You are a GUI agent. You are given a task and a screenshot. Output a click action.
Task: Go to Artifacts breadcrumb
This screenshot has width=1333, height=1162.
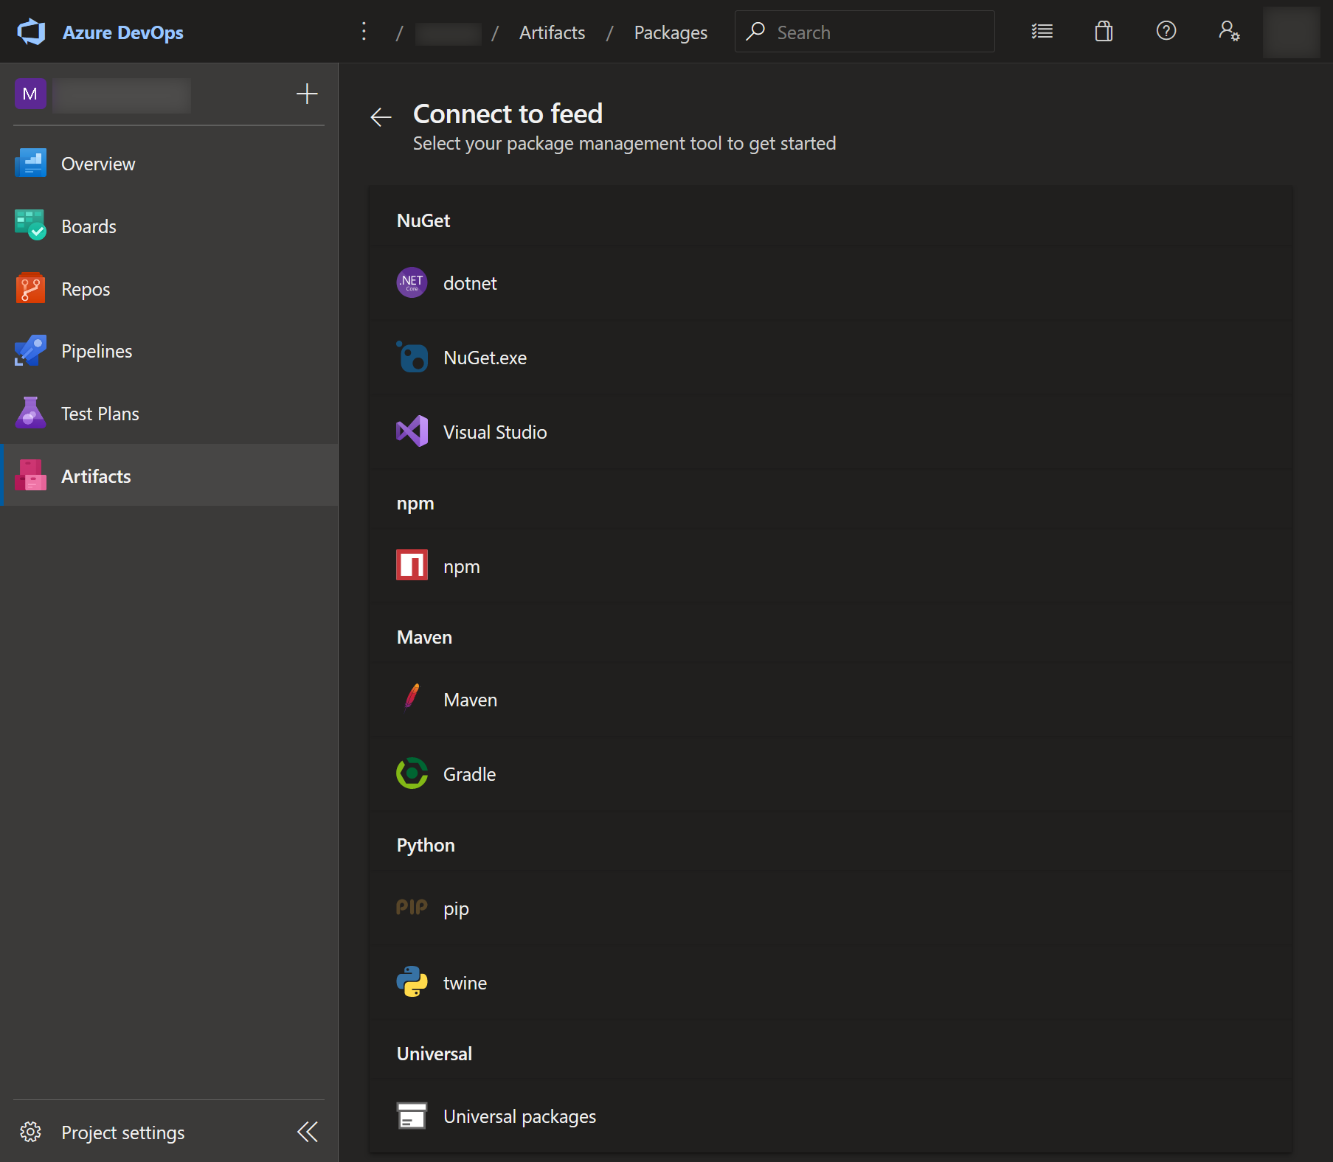[552, 32]
